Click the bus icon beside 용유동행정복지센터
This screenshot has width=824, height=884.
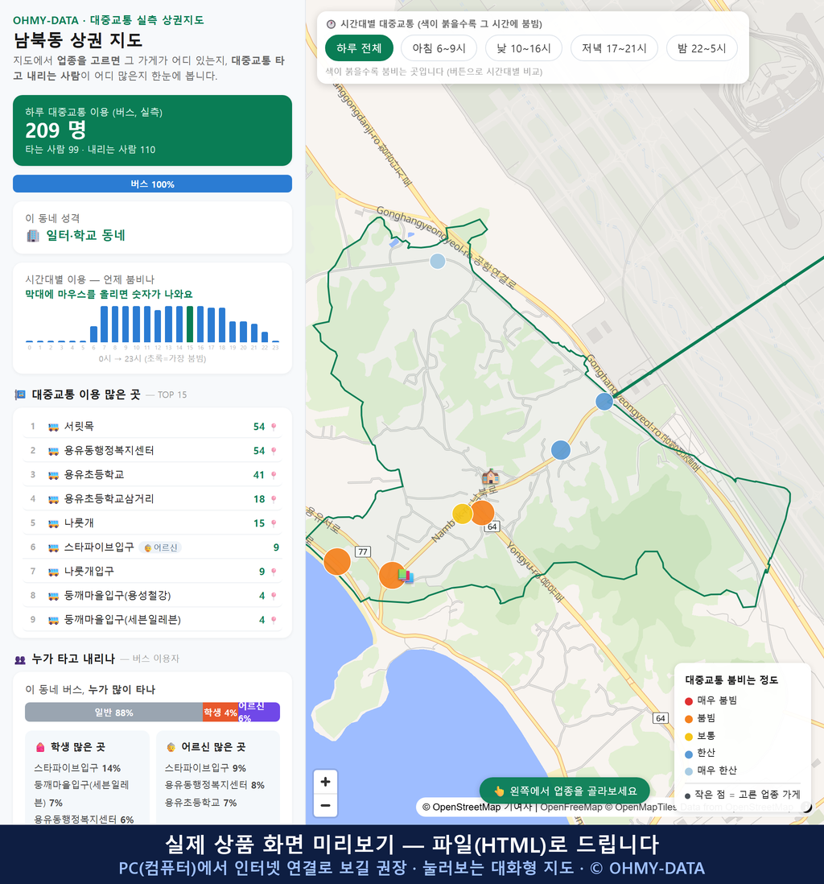pos(54,451)
